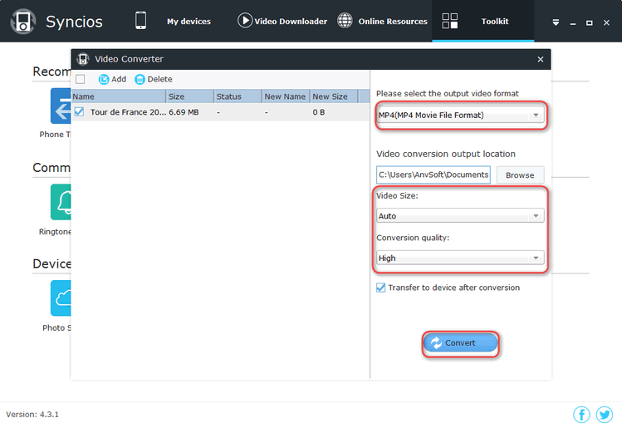The image size is (622, 428).
Task: Sort by the Name column header
Action: pyautogui.click(x=119, y=96)
